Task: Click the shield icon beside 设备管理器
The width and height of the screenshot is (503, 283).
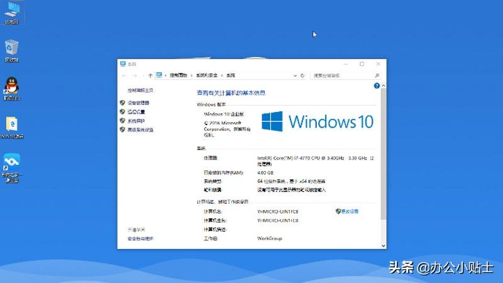Action: point(122,103)
